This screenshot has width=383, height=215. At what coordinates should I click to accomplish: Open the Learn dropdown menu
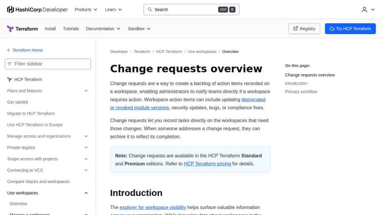point(113,10)
